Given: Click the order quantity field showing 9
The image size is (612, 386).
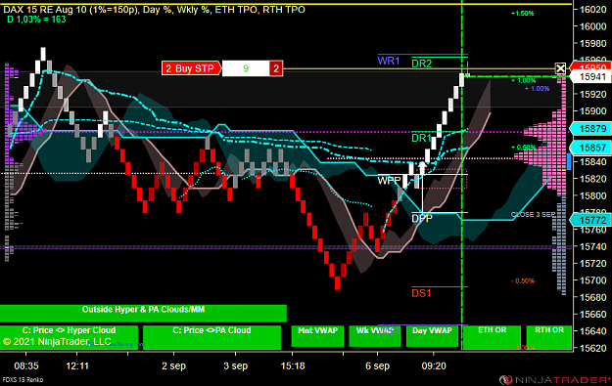Looking at the screenshot, I should click(x=246, y=68).
